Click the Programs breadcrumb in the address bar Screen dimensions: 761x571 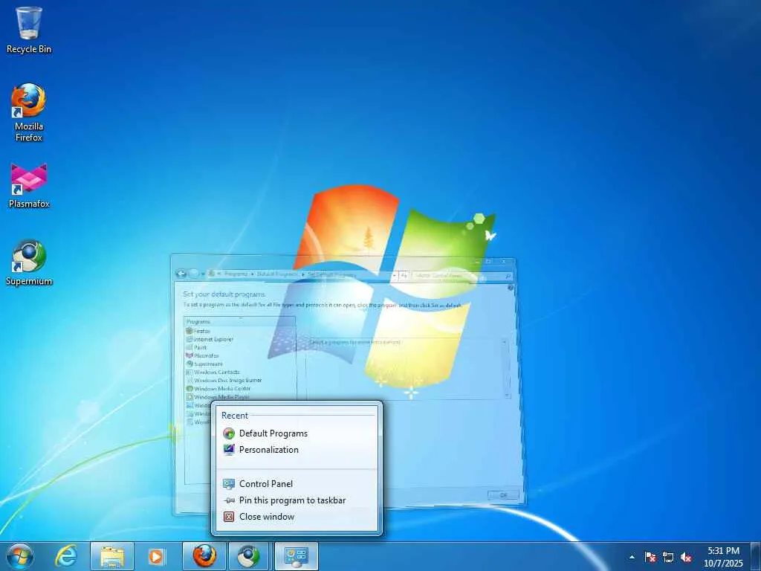[x=236, y=274]
